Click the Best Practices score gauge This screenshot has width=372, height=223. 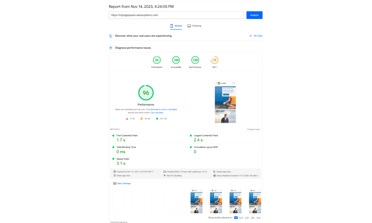pos(195,60)
